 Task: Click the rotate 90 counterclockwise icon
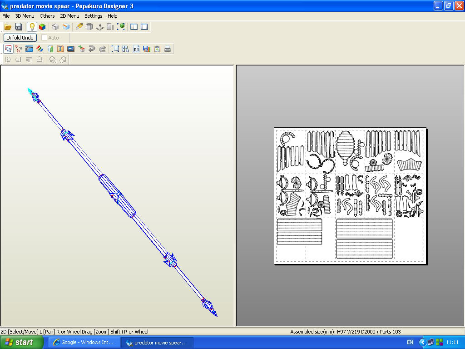(x=53, y=60)
